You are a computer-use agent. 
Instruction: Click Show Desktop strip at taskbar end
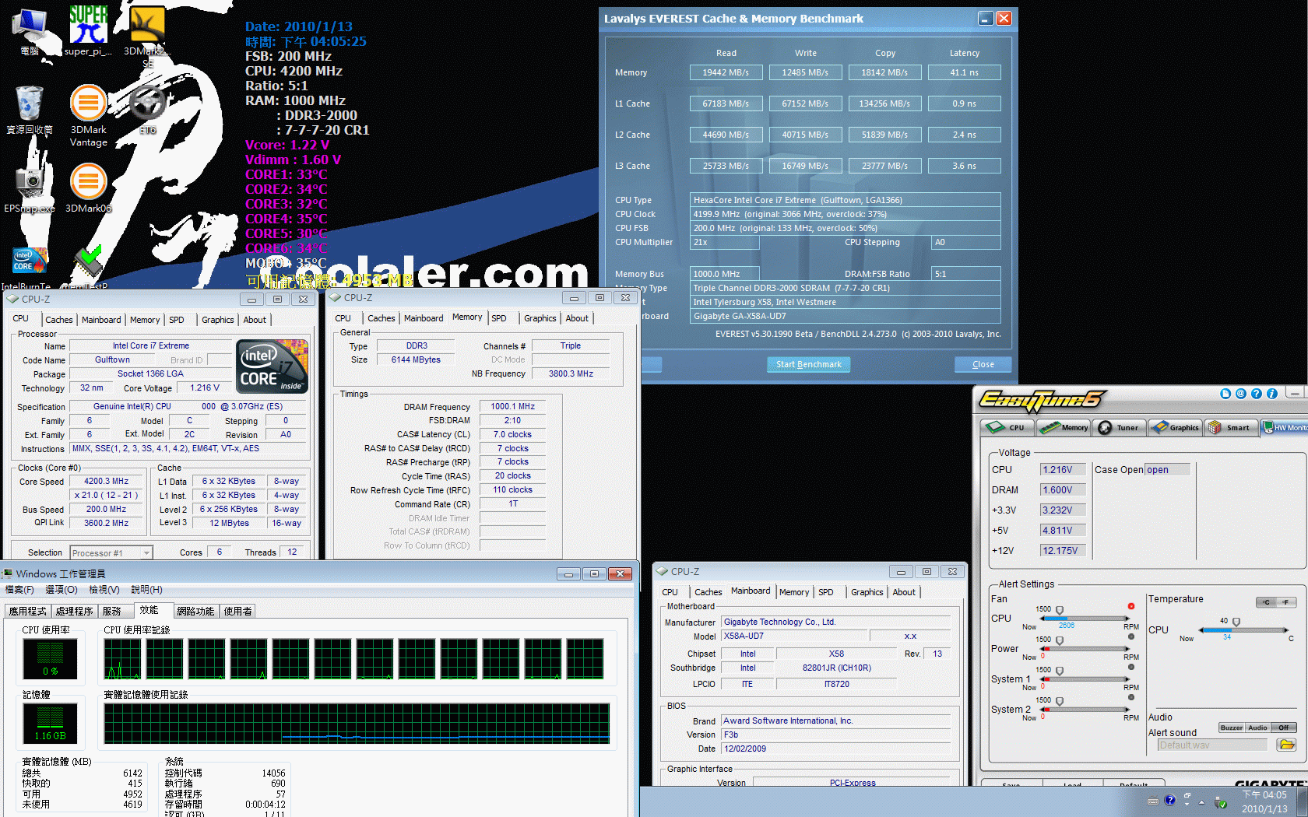tap(1303, 801)
